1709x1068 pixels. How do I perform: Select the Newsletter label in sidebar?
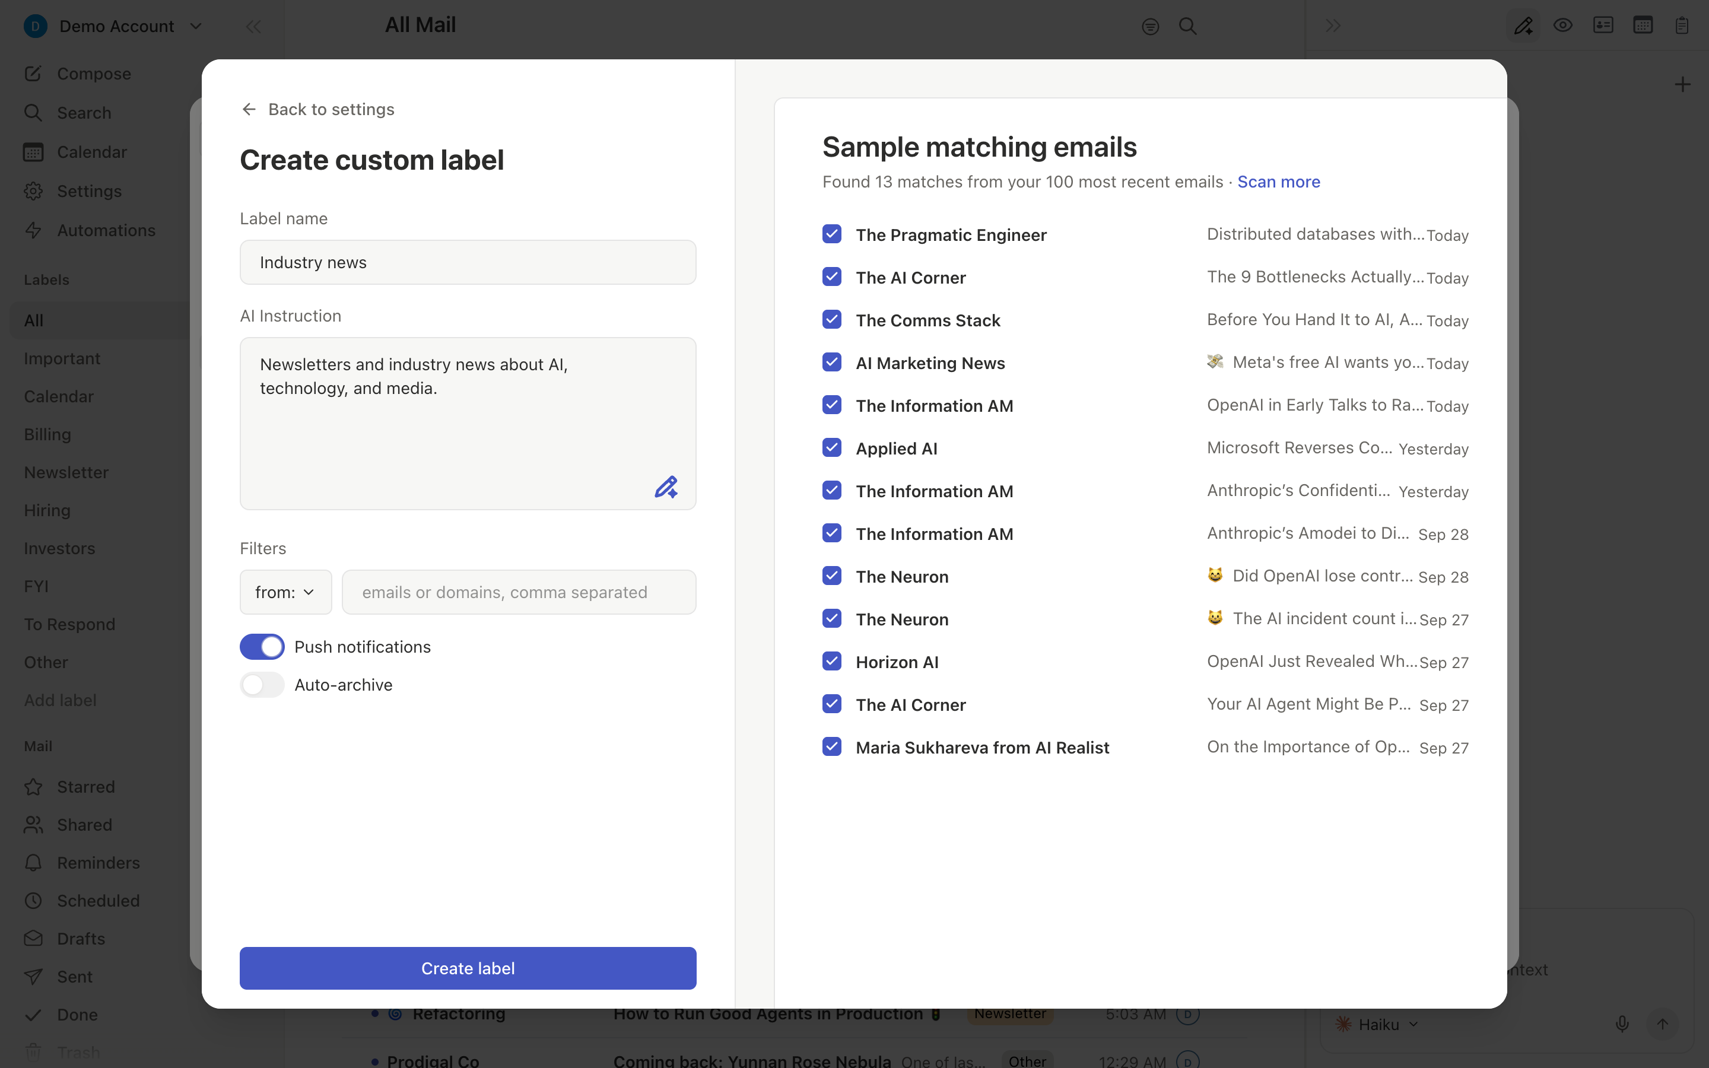[x=66, y=472]
